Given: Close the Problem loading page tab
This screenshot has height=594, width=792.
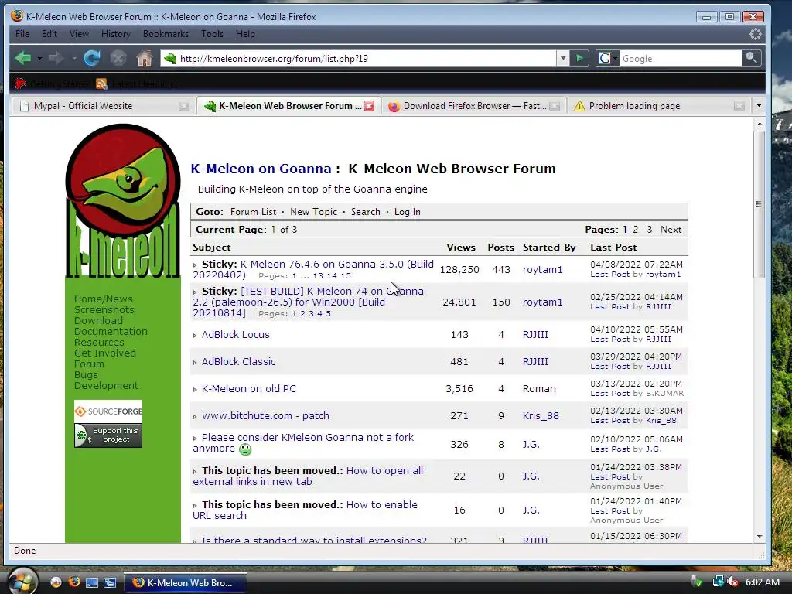Looking at the screenshot, I should coord(739,106).
